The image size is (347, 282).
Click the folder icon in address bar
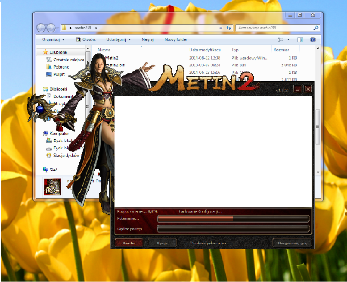coord(64,28)
